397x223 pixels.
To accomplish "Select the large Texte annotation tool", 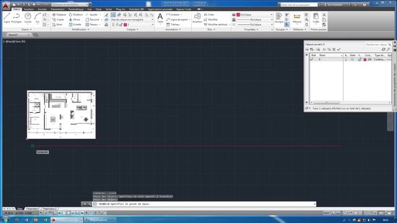I will tap(160, 18).
